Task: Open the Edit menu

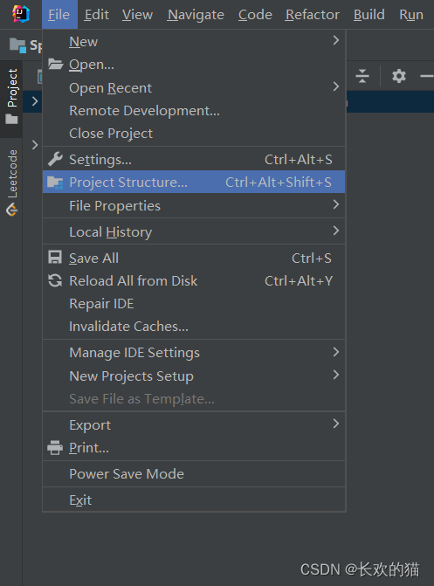Action: click(x=96, y=15)
